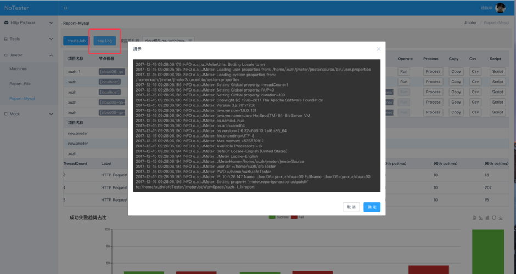Click chart restore refresh icon
516x274 pixels.
[x=494, y=218]
